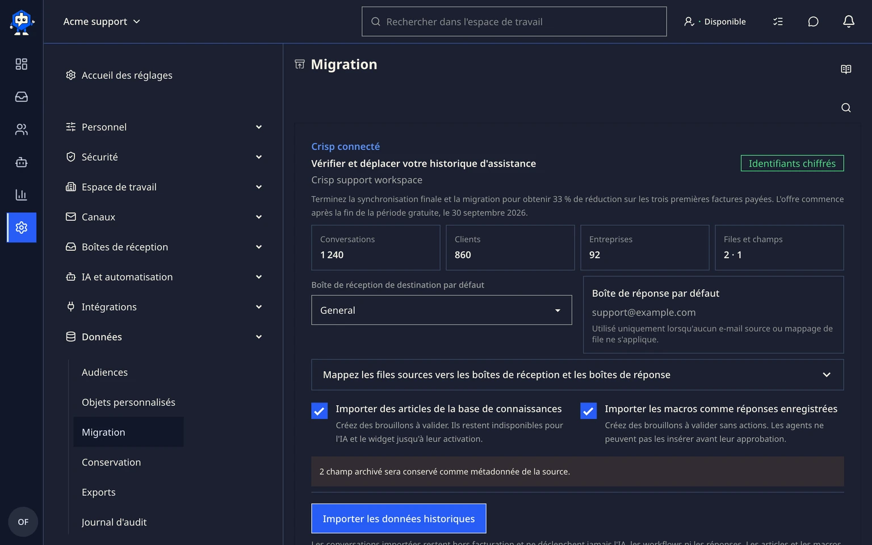Viewport: 872px width, 545px height.
Task: Click the "2 champ archivé" notice text
Action: coord(445,472)
